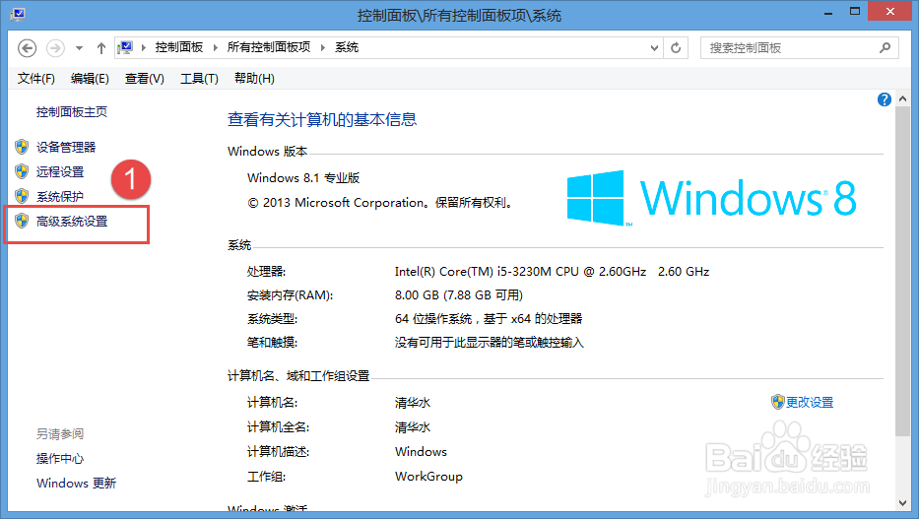
Task: Open 操作中心 link
Action: click(60, 459)
